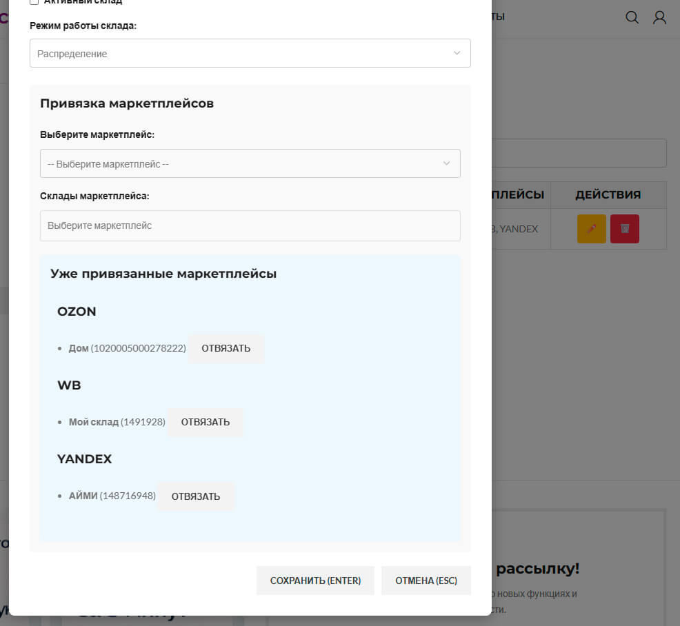Click the "OZON" heading
Viewport: 680px width, 626px height.
click(77, 311)
